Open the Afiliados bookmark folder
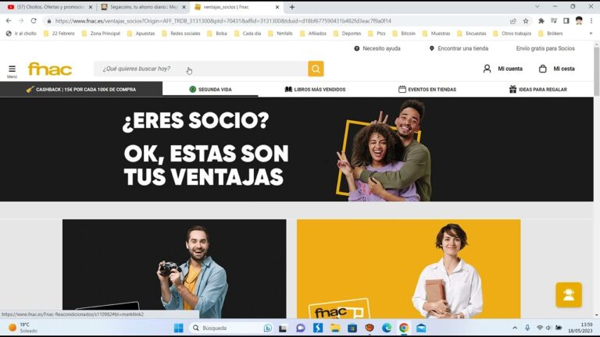This screenshot has height=337, width=600. [313, 34]
